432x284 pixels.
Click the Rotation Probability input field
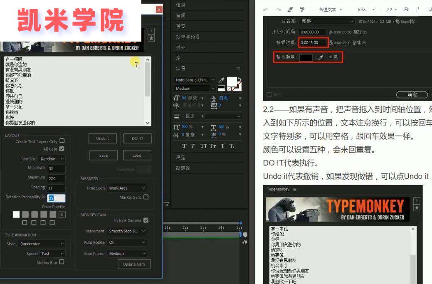click(56, 198)
